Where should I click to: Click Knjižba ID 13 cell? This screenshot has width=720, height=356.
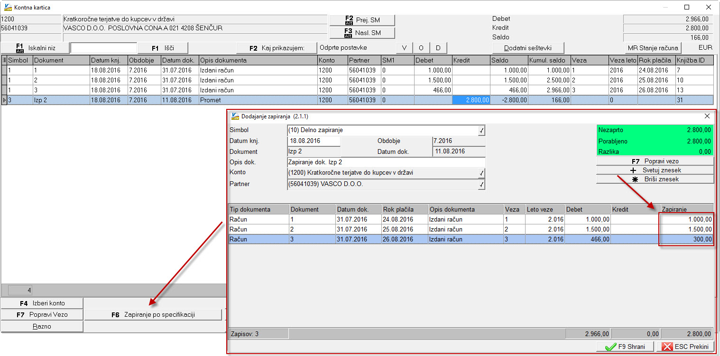(694, 90)
